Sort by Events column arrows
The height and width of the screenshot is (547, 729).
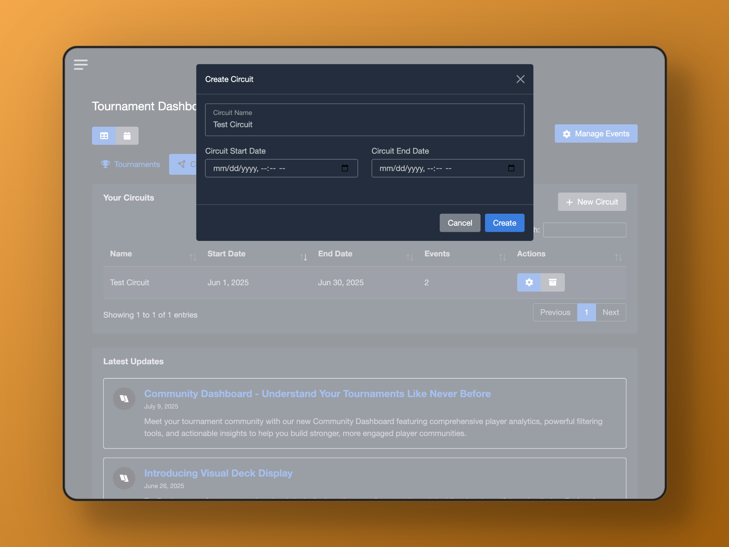click(502, 257)
